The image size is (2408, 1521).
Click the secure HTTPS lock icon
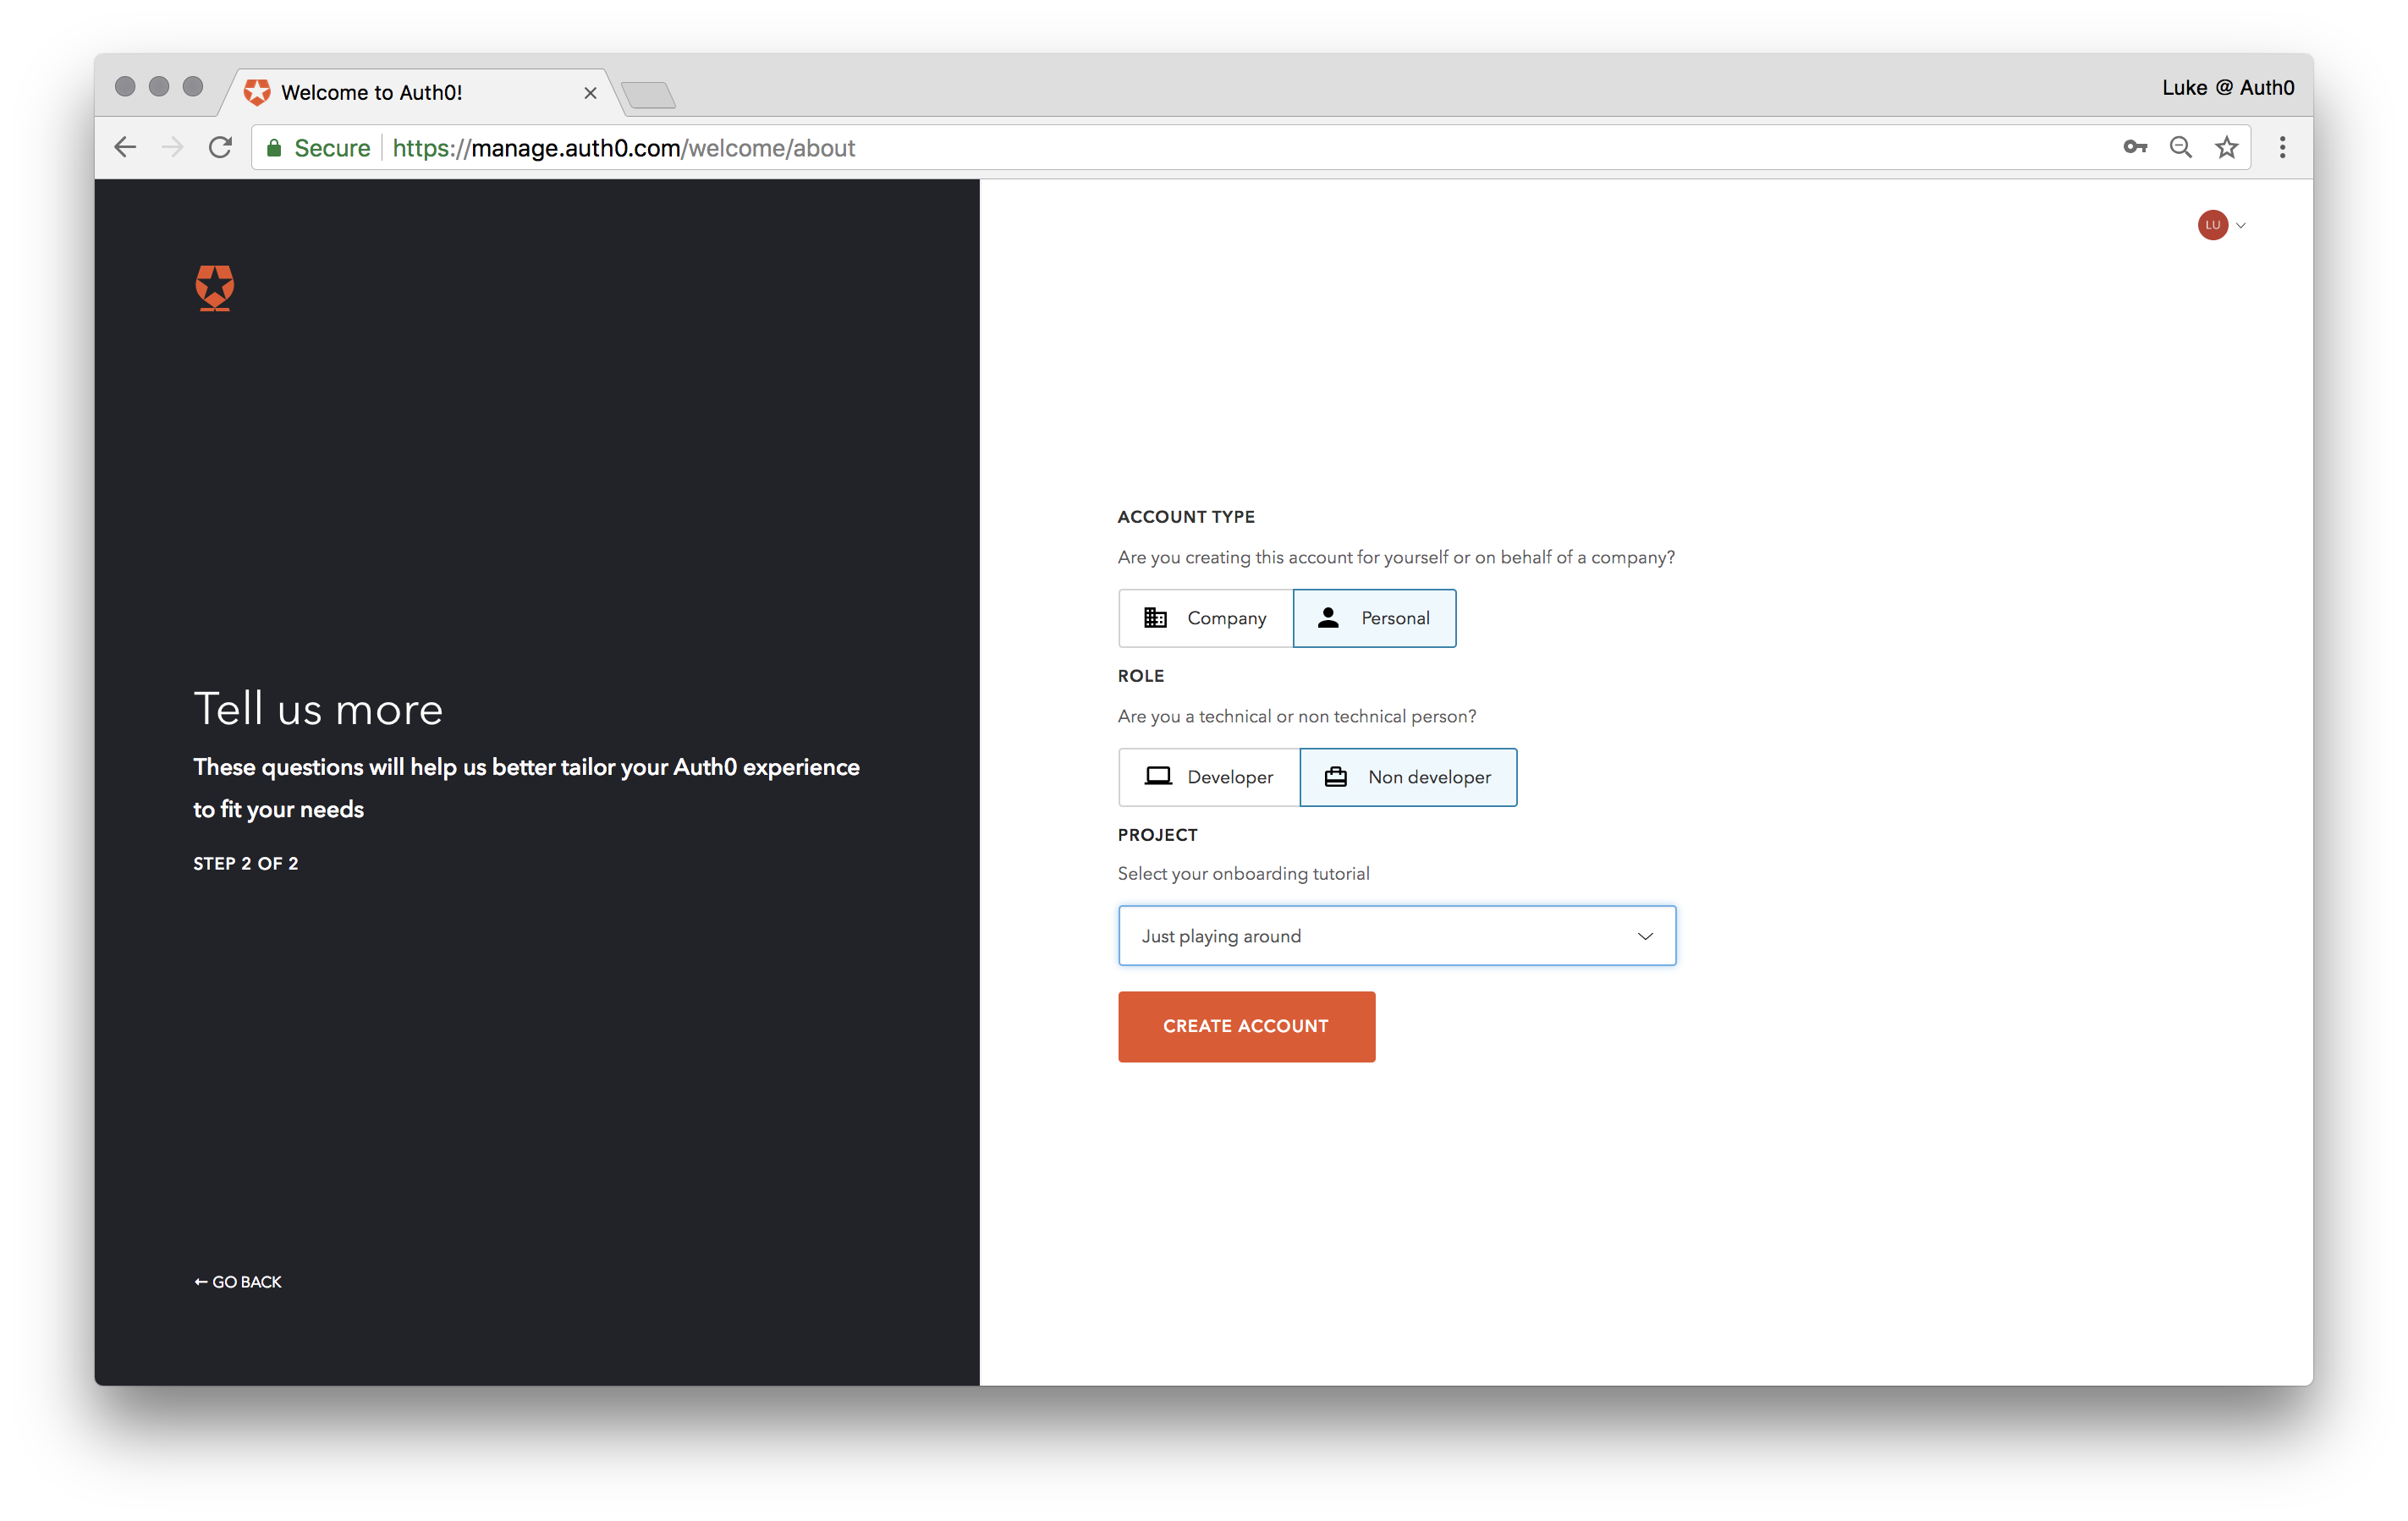(278, 147)
